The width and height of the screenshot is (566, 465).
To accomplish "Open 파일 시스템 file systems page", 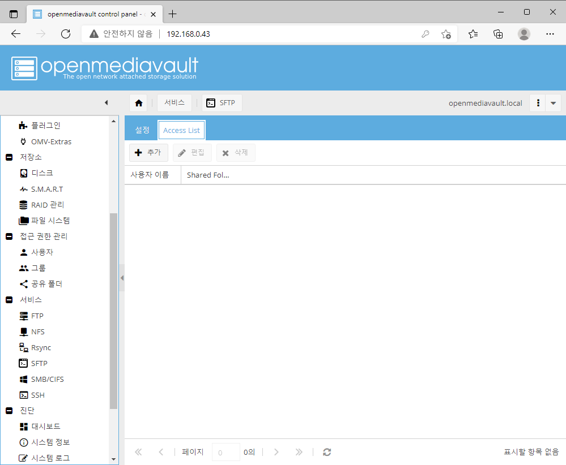I will (x=44, y=221).
